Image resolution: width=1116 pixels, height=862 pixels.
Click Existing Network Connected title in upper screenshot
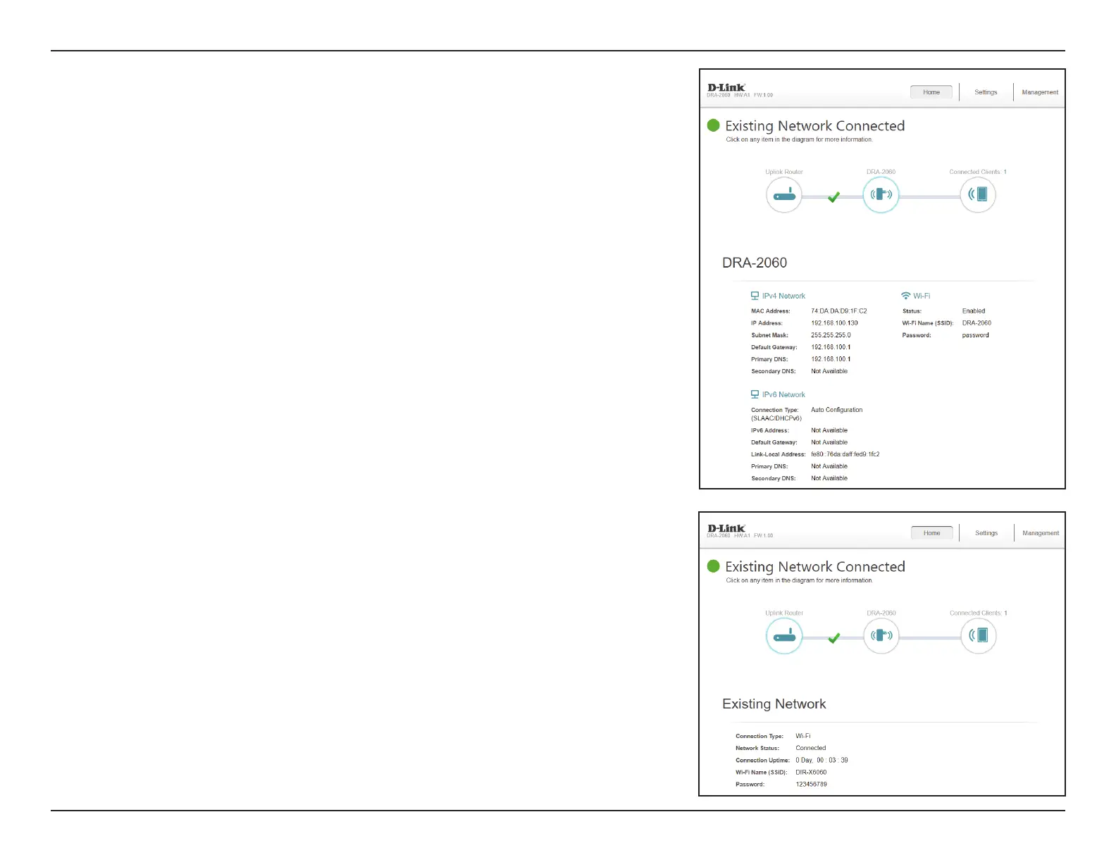pyautogui.click(x=815, y=125)
